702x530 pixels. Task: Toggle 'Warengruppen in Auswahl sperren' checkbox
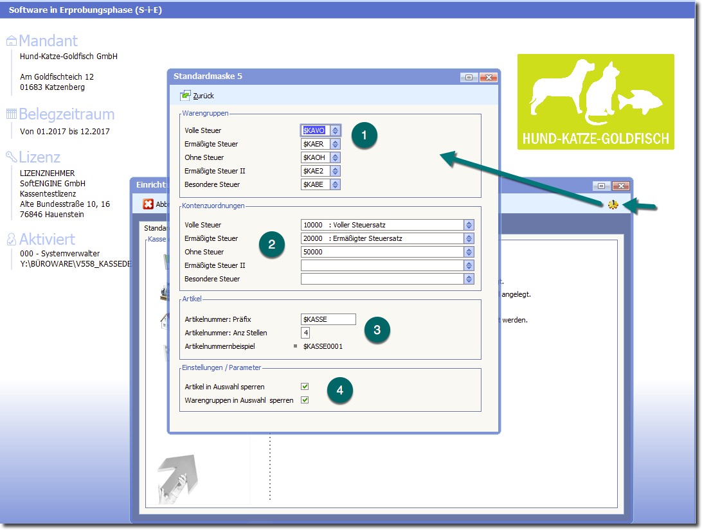305,400
